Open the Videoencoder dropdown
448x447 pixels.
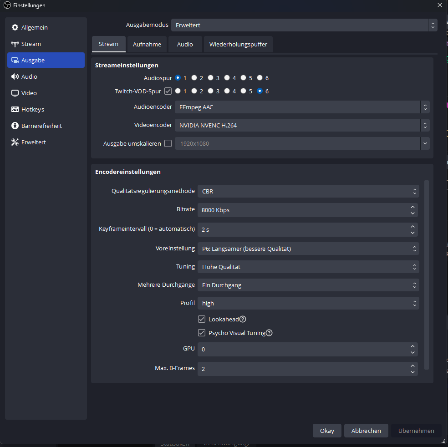pos(302,125)
